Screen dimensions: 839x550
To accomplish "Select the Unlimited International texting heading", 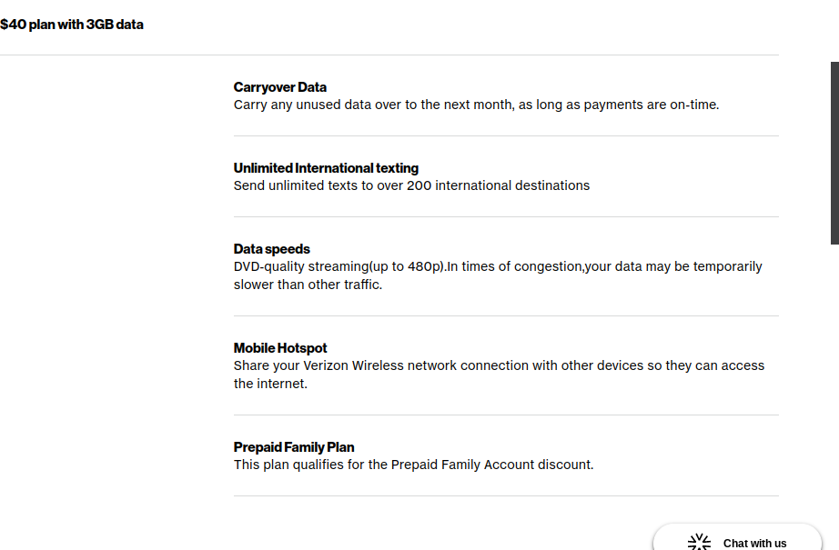I will 326,168.
